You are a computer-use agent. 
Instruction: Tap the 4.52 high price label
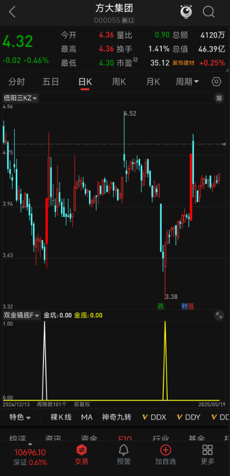click(131, 114)
